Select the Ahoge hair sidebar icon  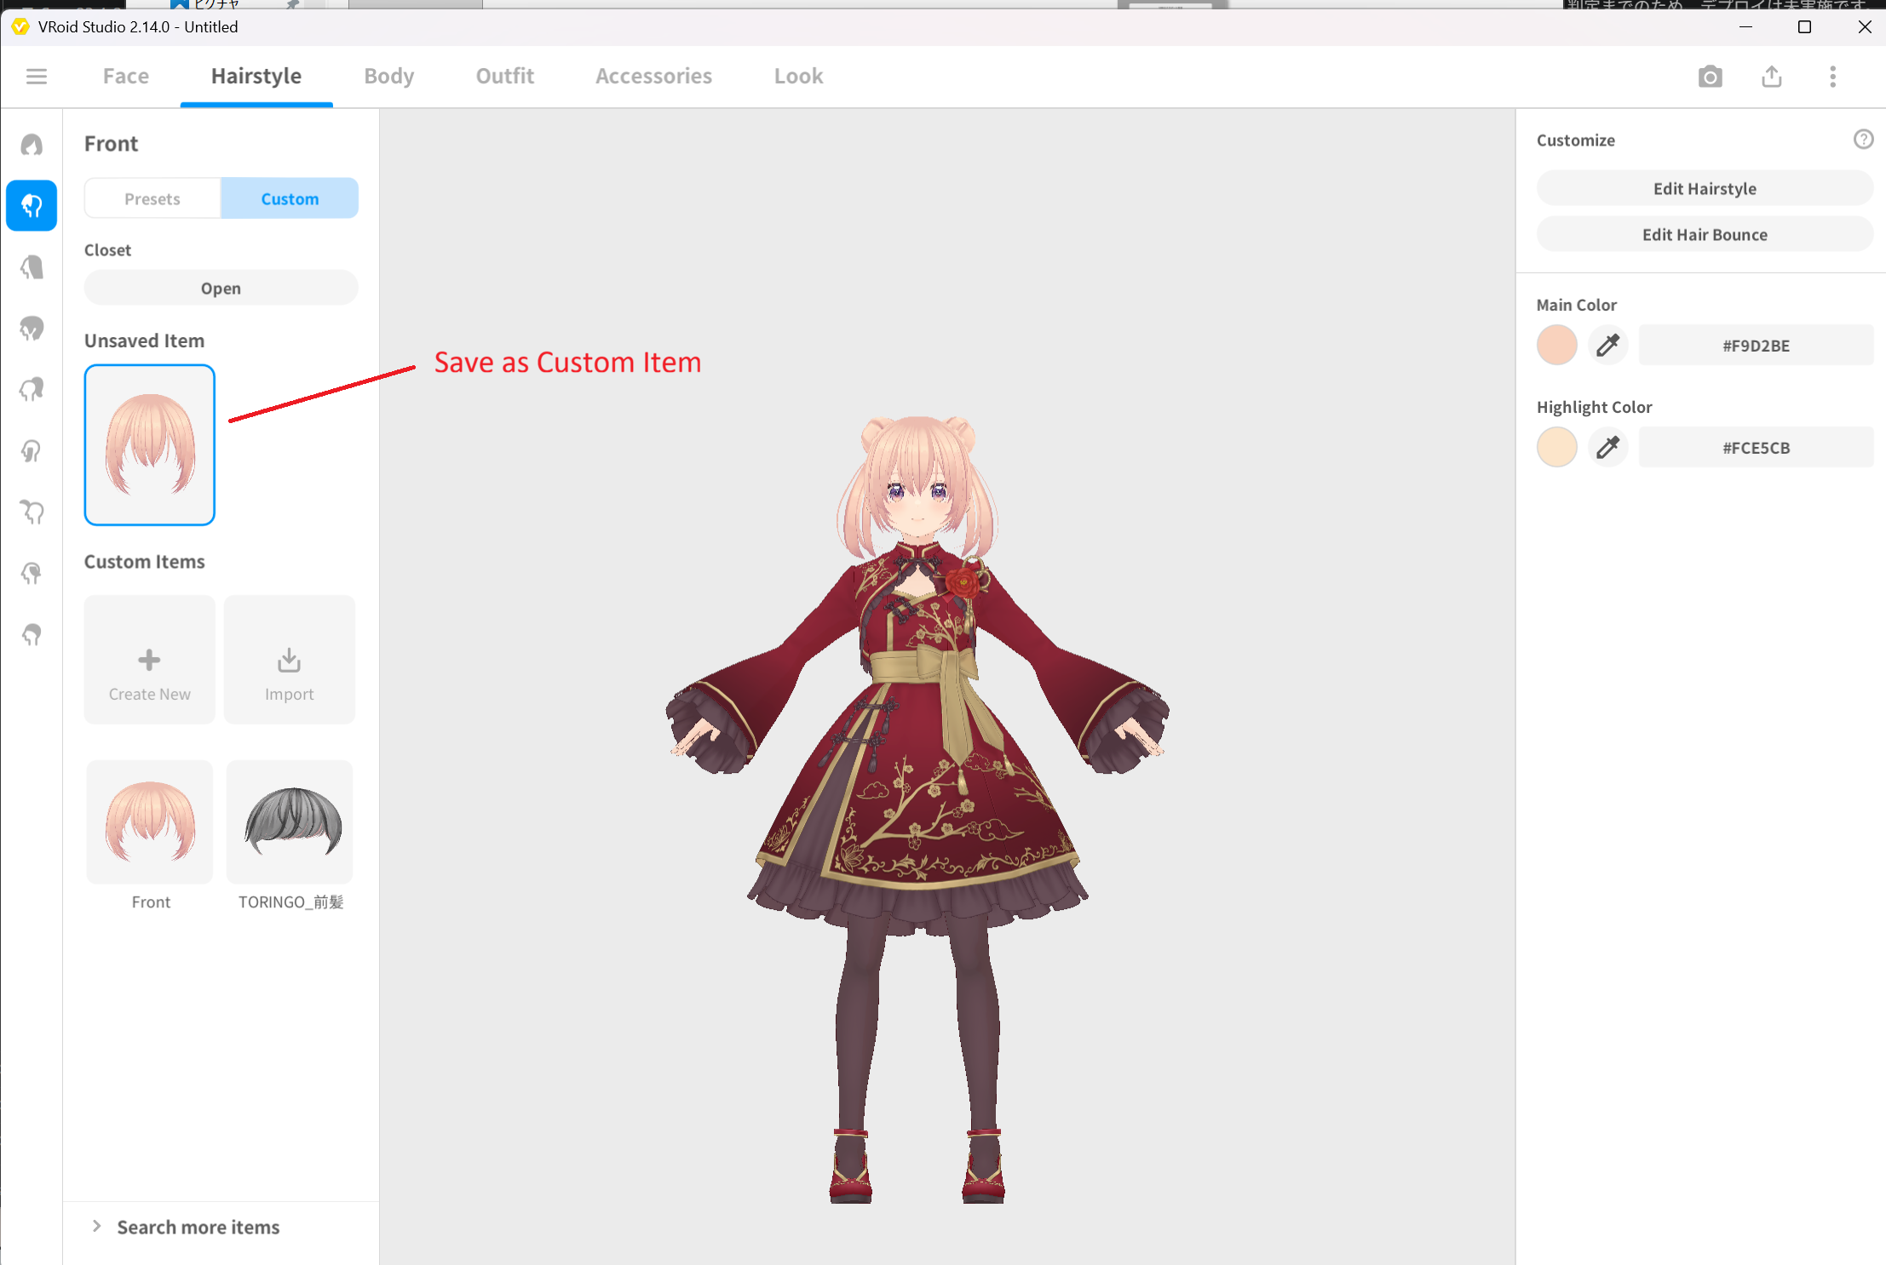pyautogui.click(x=32, y=512)
